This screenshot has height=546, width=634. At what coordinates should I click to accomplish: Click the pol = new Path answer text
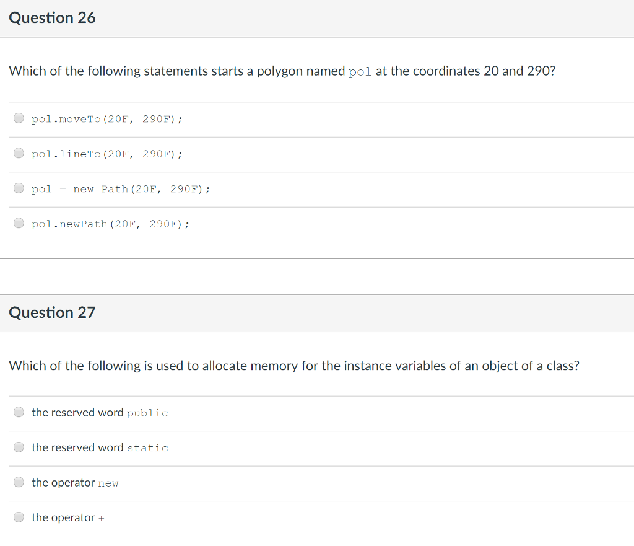tap(121, 189)
